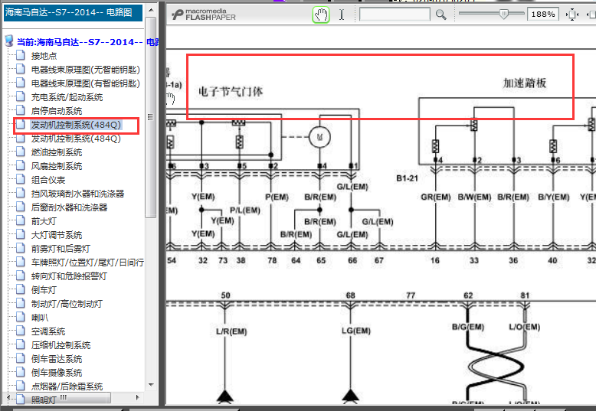Click document icon beside 燃油控制系统
Screen dimensions: 596x411
click(21, 152)
